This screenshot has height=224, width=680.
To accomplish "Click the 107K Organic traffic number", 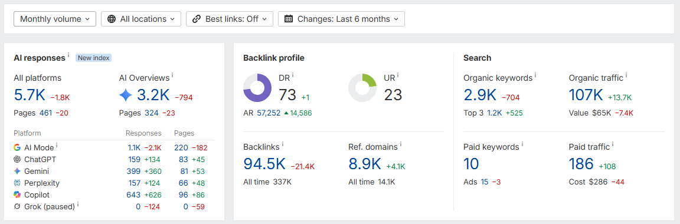I will tap(586, 95).
